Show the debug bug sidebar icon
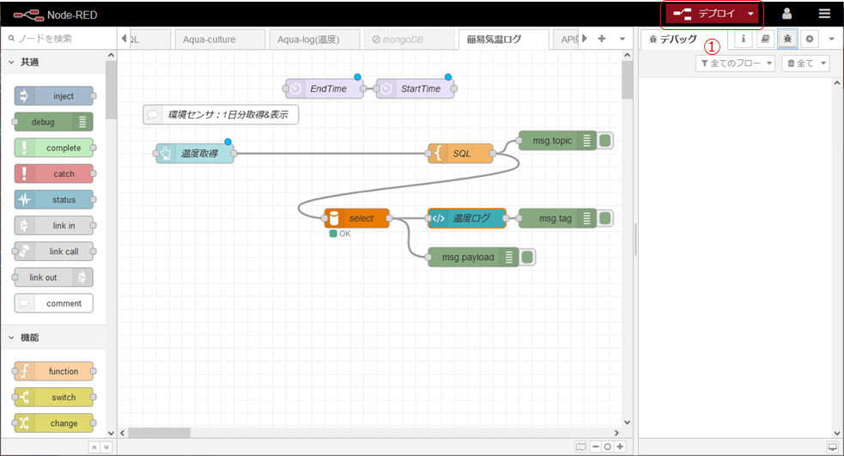This screenshot has height=456, width=844. click(x=787, y=40)
